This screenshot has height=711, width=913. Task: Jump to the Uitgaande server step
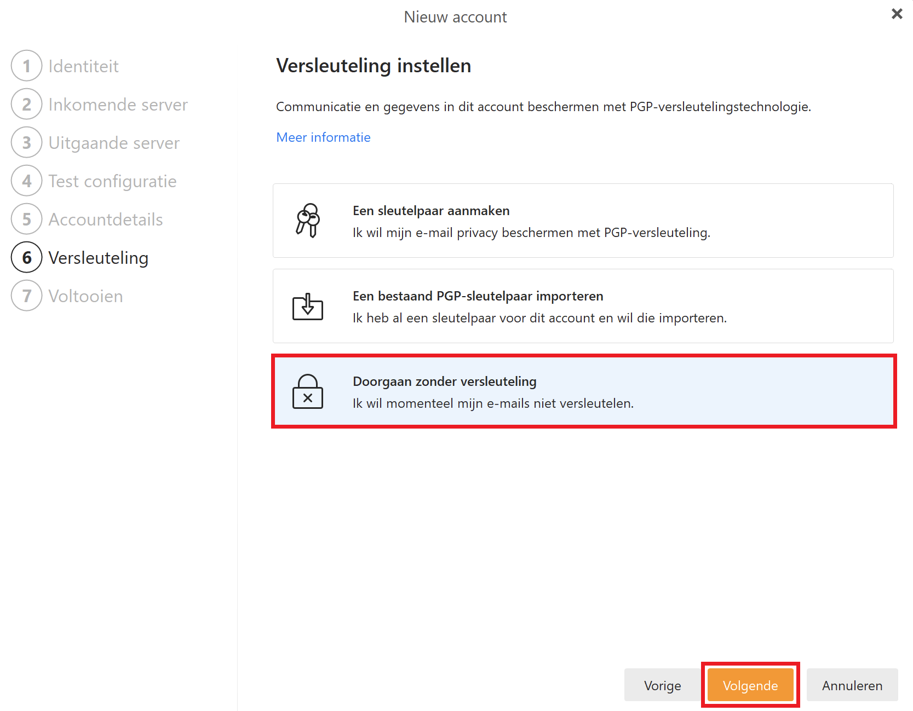(x=114, y=143)
